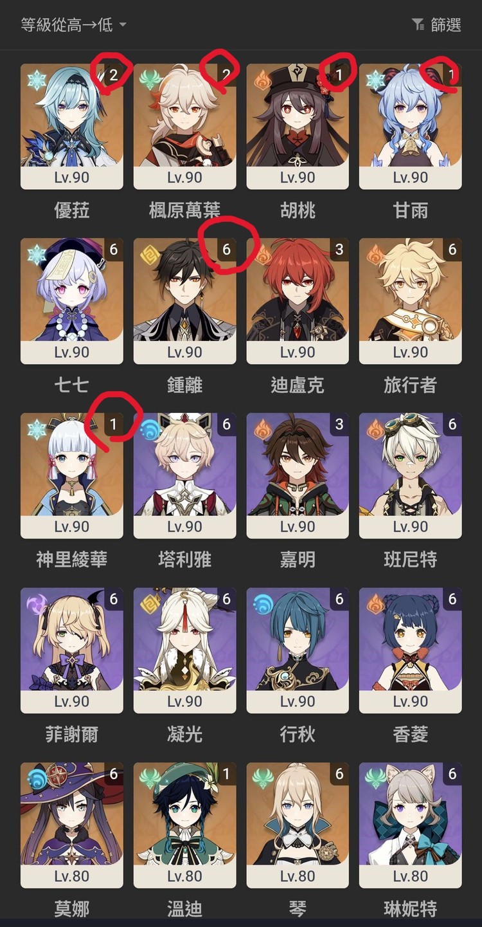
Task: Click the funnel filter icon
Action: 418,25
